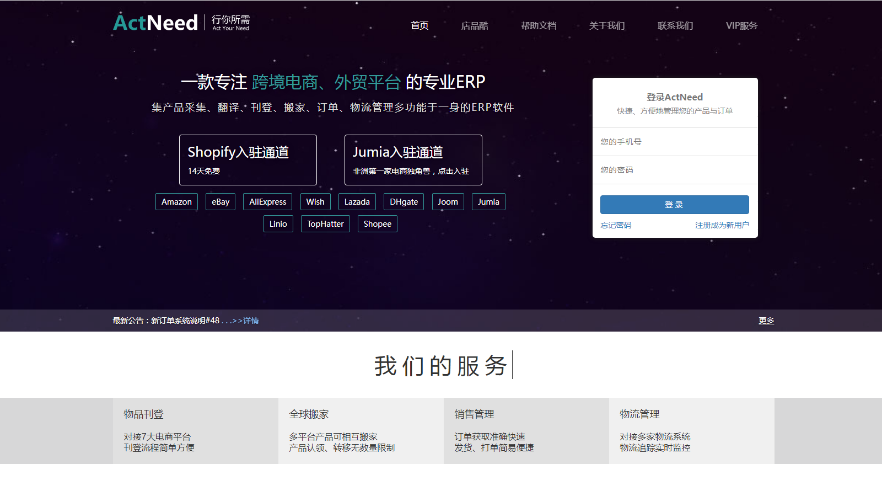Go to VIP服务 menu item
The height and width of the screenshot is (480, 882).
point(741,25)
